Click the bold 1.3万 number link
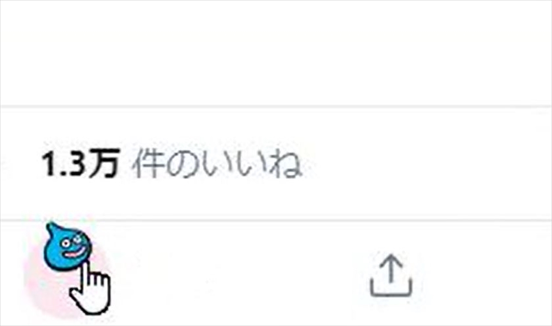Viewport: 552px width, 326px height. [x=81, y=164]
